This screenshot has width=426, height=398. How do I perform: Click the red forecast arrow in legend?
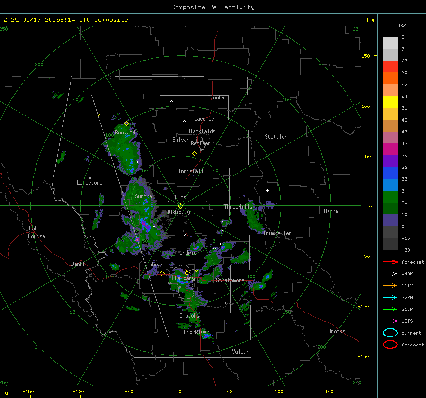(390, 262)
